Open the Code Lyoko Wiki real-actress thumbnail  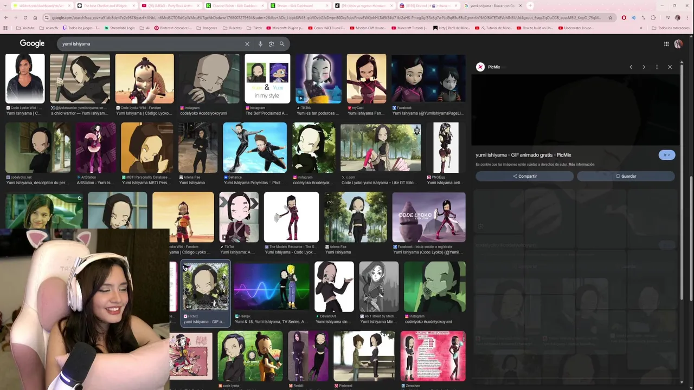click(25, 79)
